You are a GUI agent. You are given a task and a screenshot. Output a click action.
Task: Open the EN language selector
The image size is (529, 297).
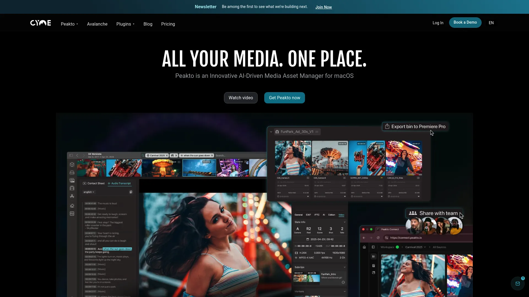(x=491, y=23)
